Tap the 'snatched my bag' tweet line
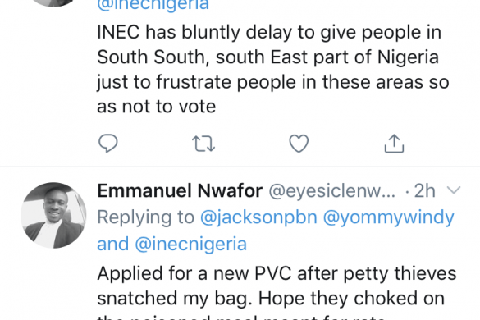The height and width of the screenshot is (320, 480). pyautogui.click(x=271, y=298)
